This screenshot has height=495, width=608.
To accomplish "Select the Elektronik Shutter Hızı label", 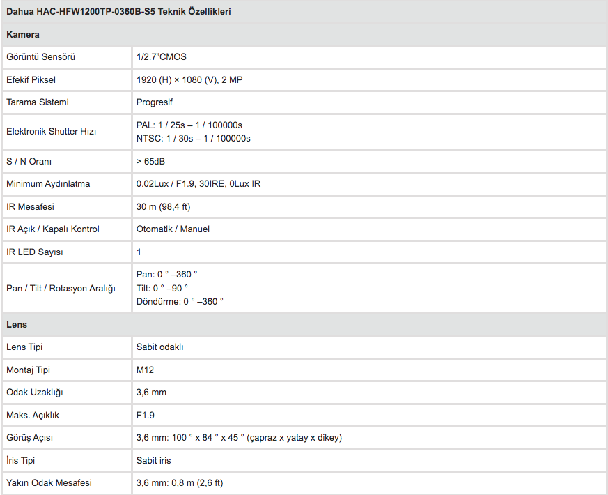I will pyautogui.click(x=51, y=132).
